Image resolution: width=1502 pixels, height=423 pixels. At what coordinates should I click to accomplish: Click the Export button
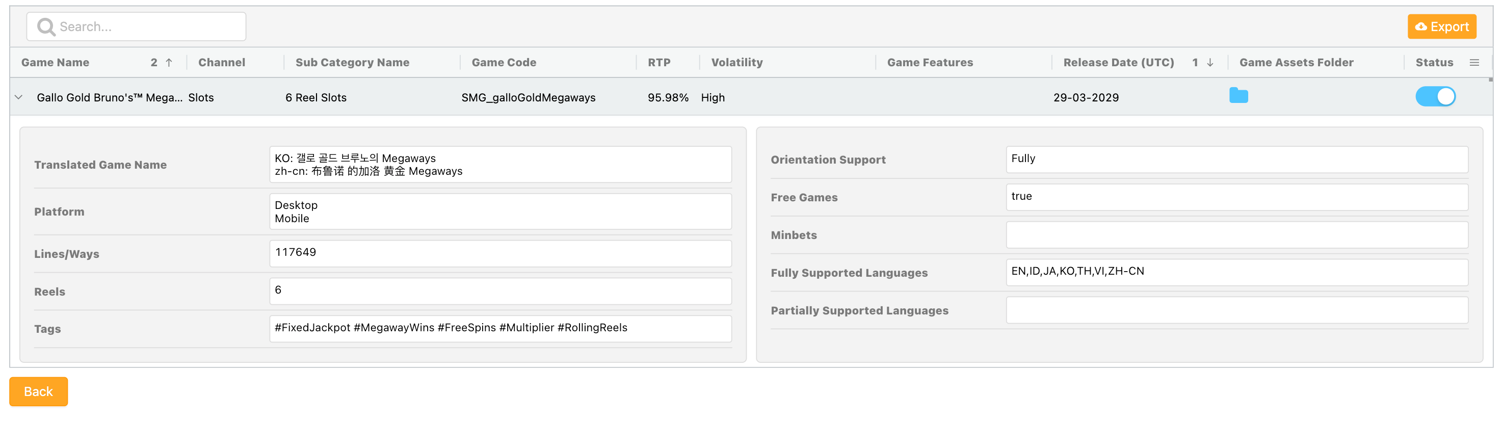tap(1442, 27)
